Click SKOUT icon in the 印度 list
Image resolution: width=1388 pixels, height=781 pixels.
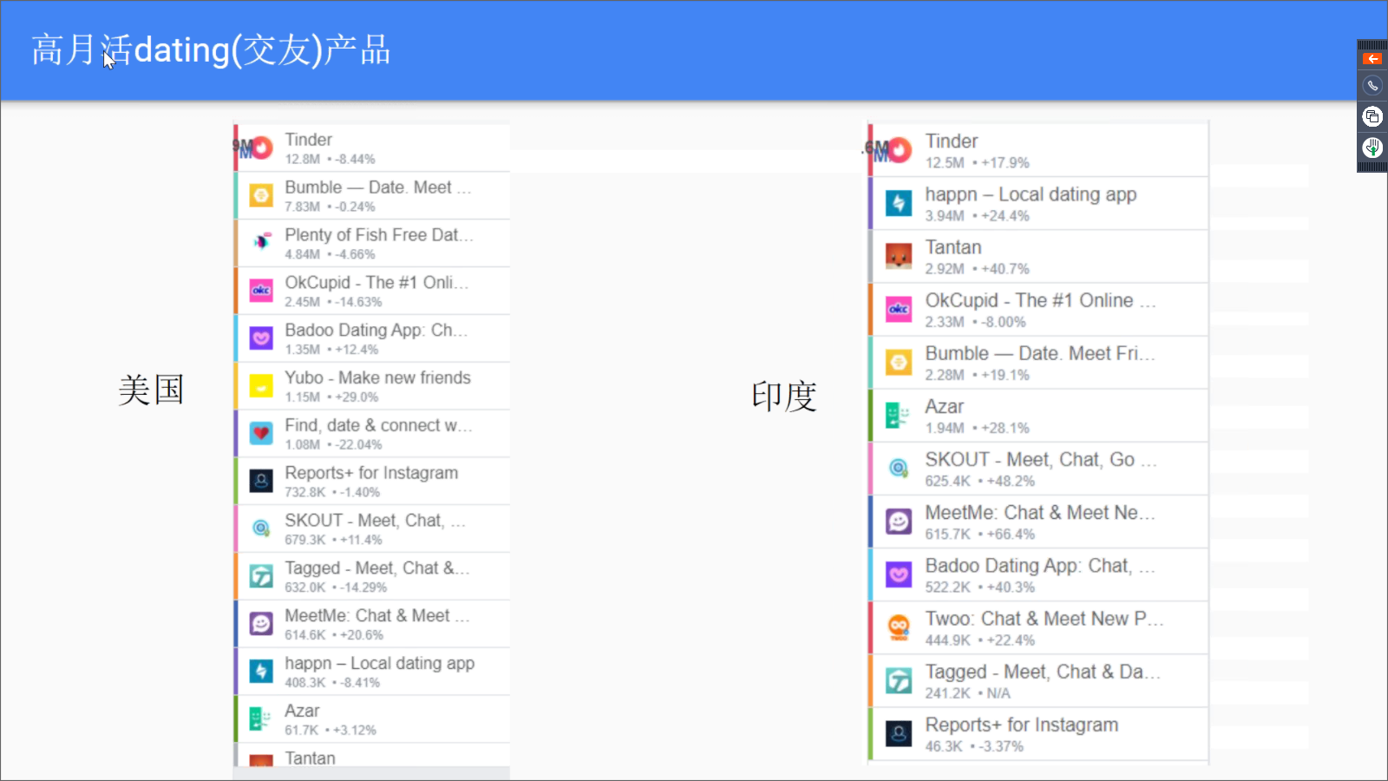(899, 469)
